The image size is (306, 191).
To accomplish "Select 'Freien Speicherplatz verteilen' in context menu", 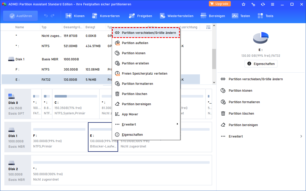I will pyautogui.click(x=146, y=73).
